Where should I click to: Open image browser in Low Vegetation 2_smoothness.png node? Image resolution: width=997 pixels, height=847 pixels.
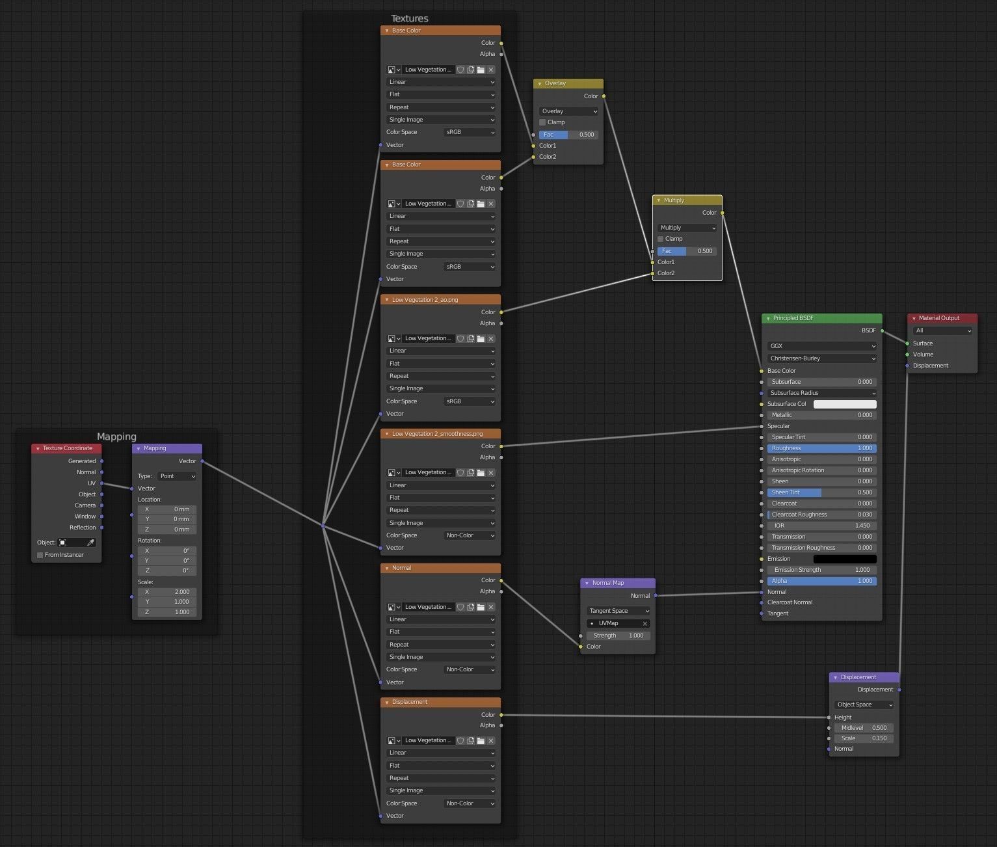393,473
